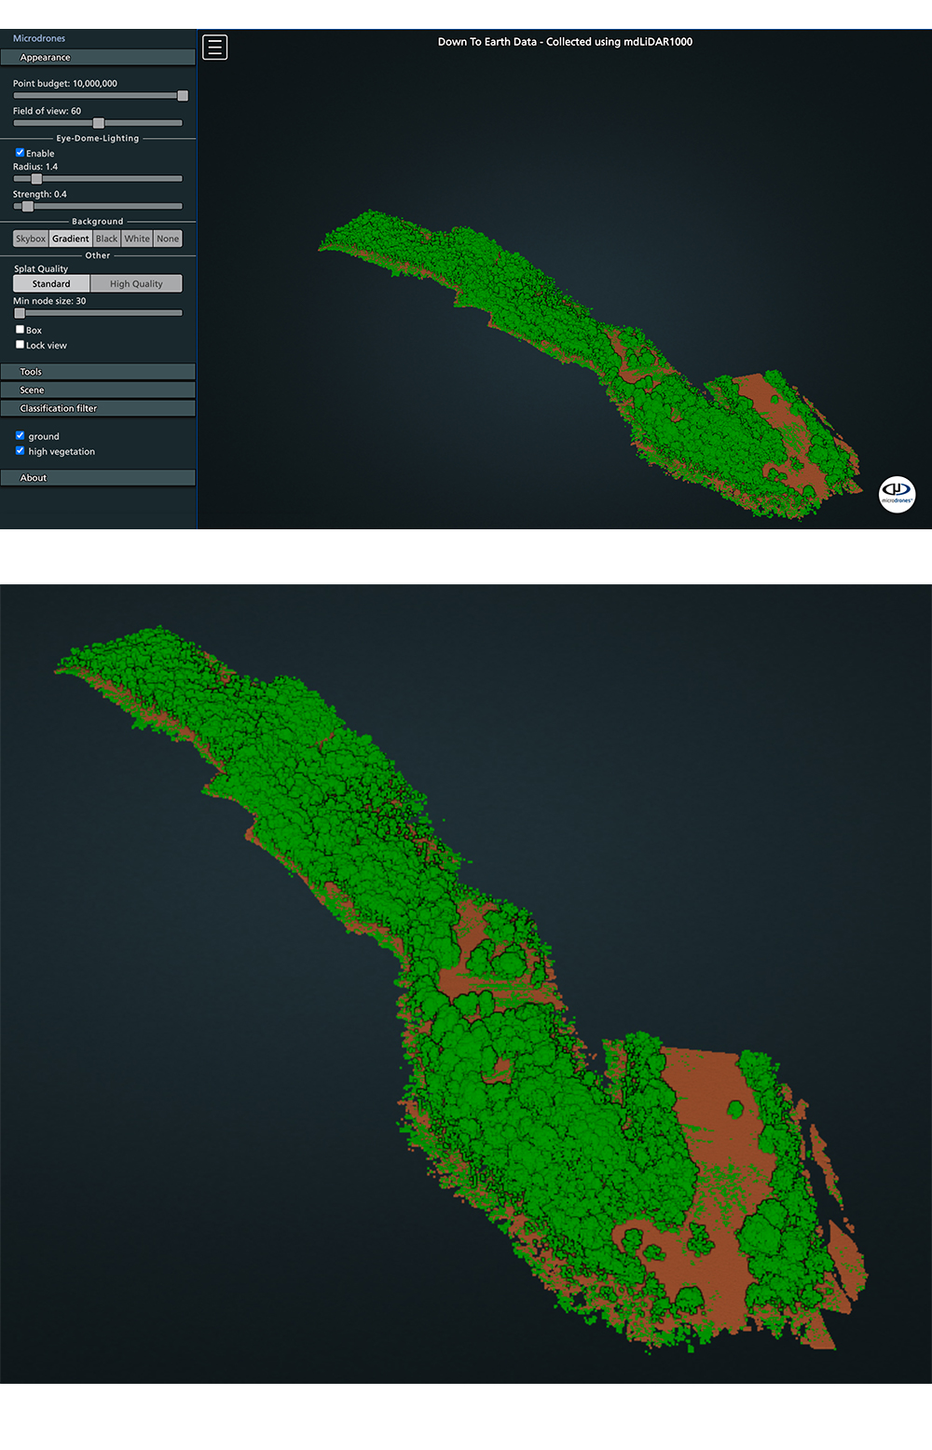Set background to None
This screenshot has width=932, height=1450.
point(168,239)
